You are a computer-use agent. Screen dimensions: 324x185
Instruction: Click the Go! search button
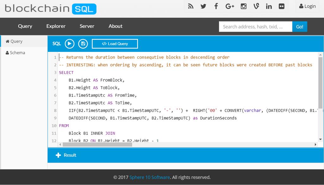(x=300, y=27)
